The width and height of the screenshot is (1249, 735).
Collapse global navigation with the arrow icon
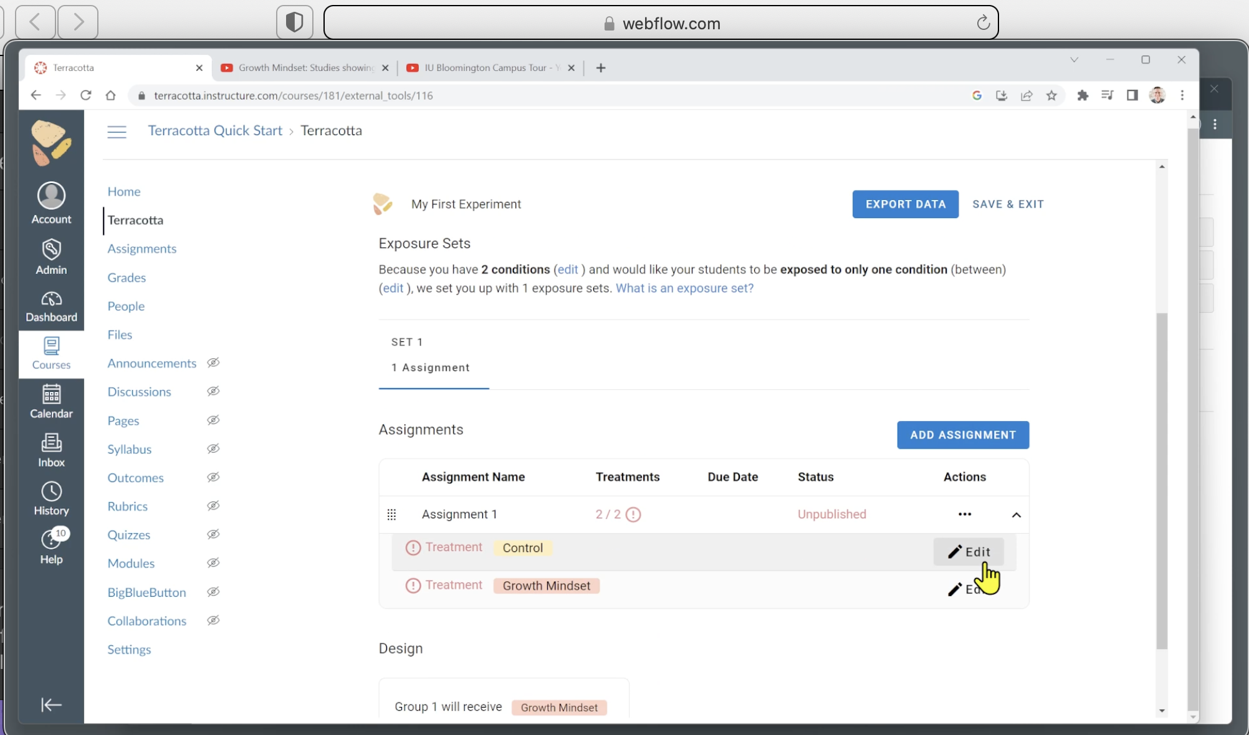pos(51,704)
